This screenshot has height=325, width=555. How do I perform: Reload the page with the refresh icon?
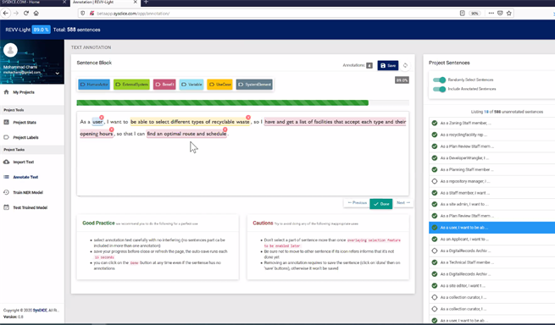coord(26,13)
